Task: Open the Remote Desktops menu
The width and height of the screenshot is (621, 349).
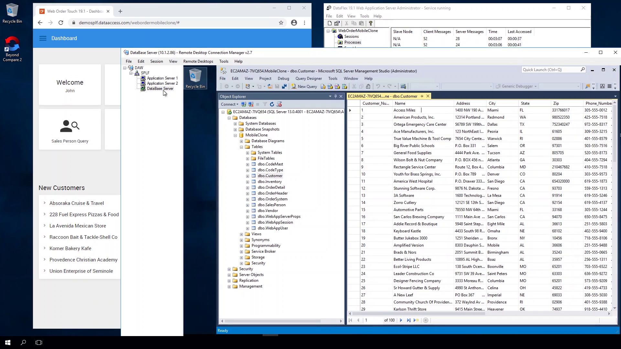Action: (198, 61)
